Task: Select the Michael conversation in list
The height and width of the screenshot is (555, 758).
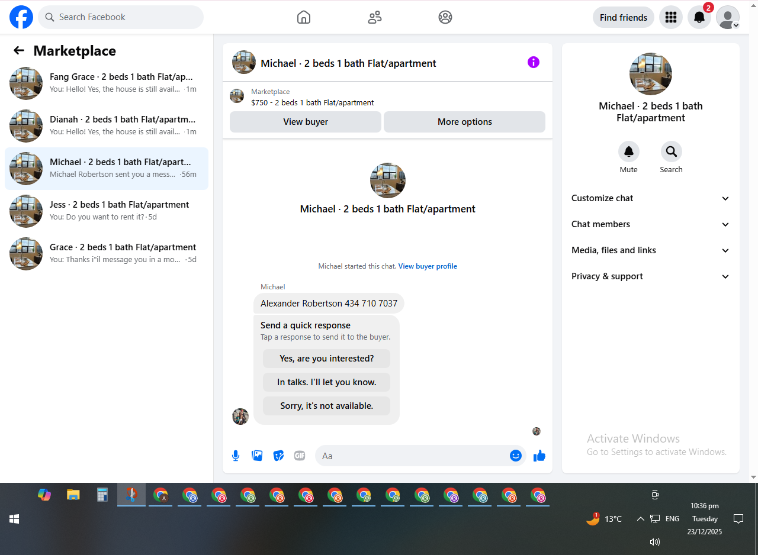Action: (107, 169)
